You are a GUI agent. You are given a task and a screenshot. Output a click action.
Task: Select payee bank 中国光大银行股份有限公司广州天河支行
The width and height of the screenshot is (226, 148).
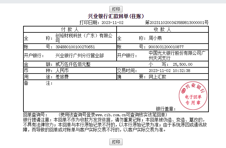click(177, 55)
